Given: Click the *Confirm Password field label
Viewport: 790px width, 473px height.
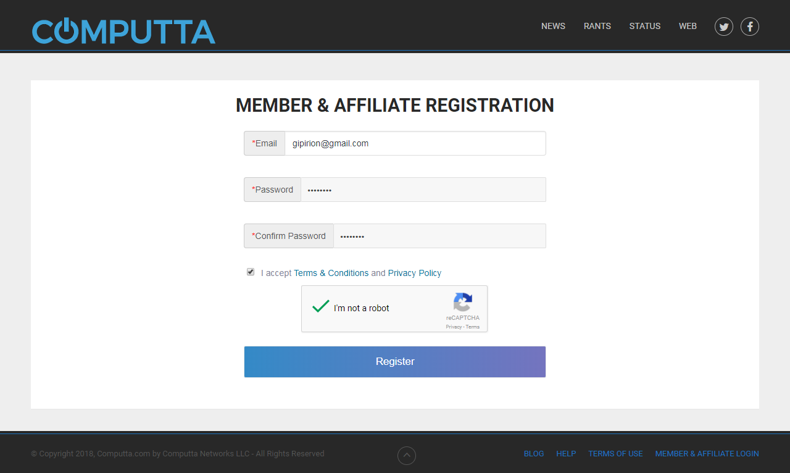Looking at the screenshot, I should (289, 236).
